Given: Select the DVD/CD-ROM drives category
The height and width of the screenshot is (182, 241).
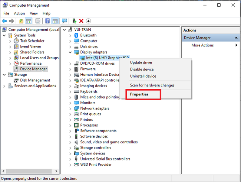Looking at the screenshot, I should point(98,63).
